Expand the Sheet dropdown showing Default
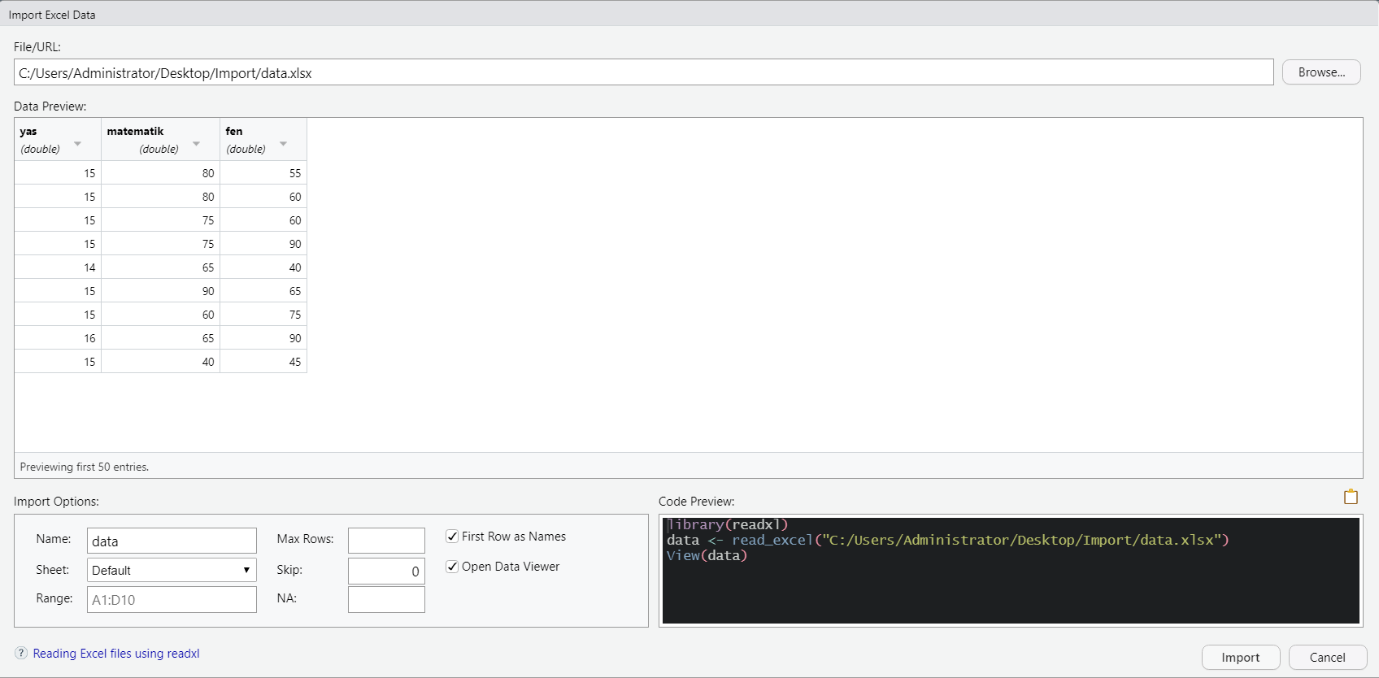The image size is (1379, 678). tap(172, 570)
